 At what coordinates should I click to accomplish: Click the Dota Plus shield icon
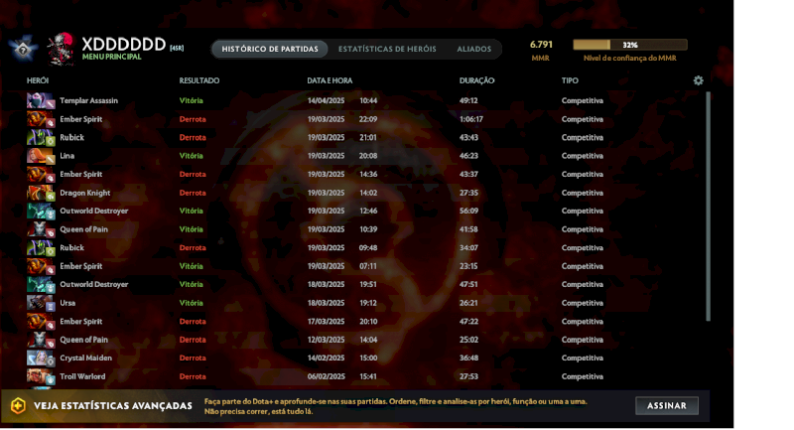tap(18, 406)
